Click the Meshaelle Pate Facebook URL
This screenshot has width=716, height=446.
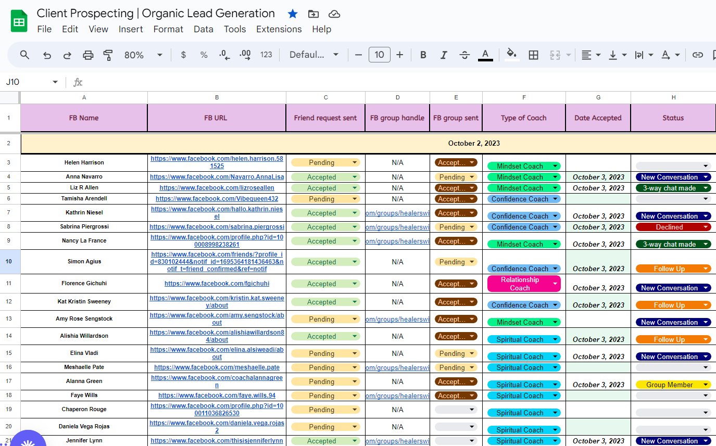click(x=217, y=367)
